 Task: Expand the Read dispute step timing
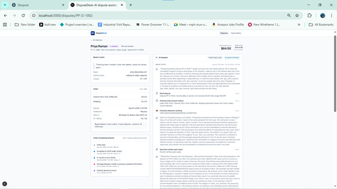[x=237, y=93]
